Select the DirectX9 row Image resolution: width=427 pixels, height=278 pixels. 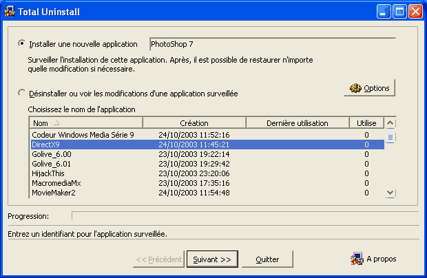(207, 145)
